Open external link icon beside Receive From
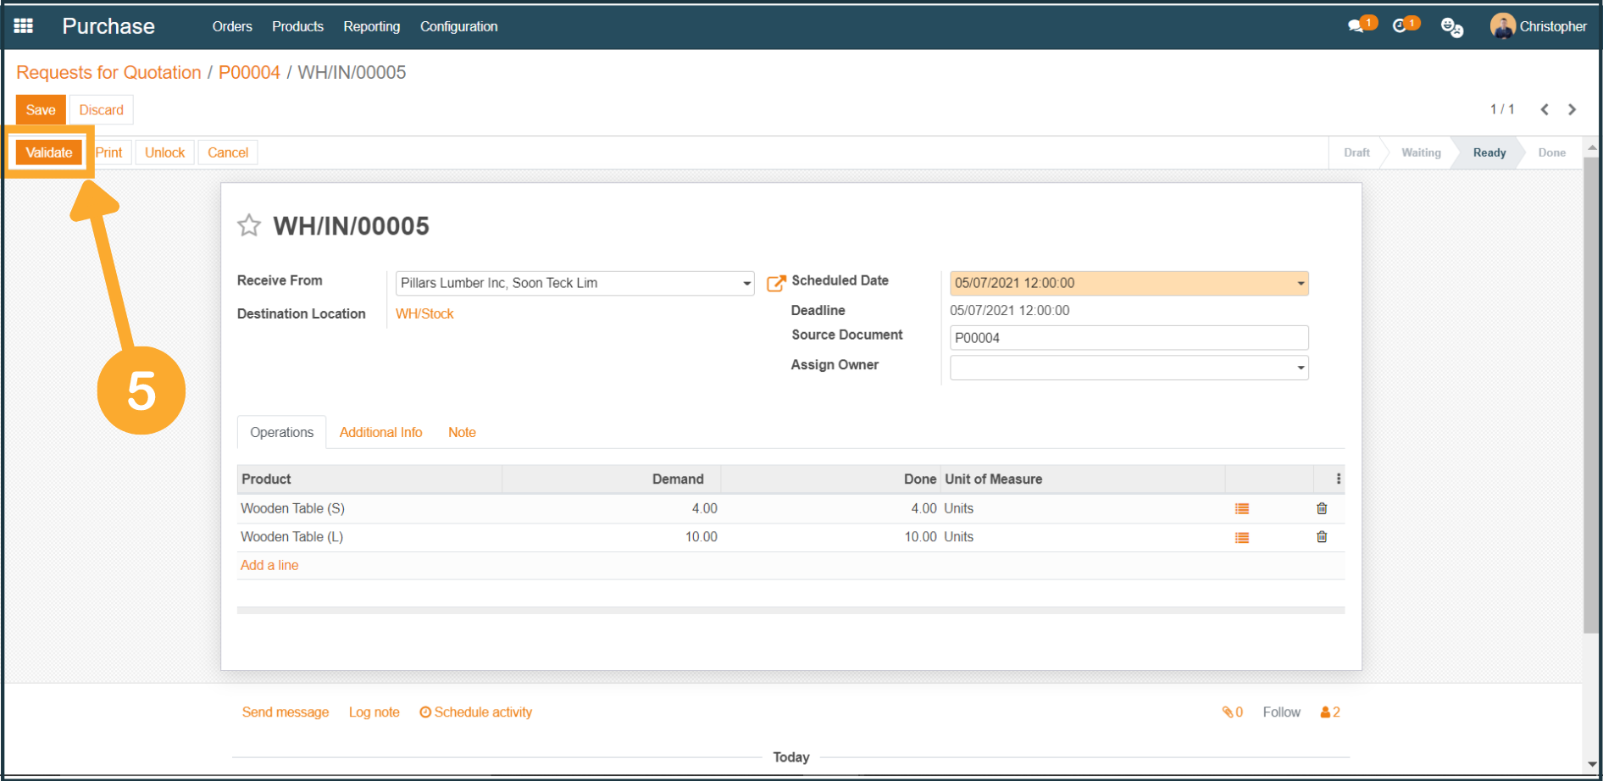Viewport: 1603px width, 781px height. 775,284
